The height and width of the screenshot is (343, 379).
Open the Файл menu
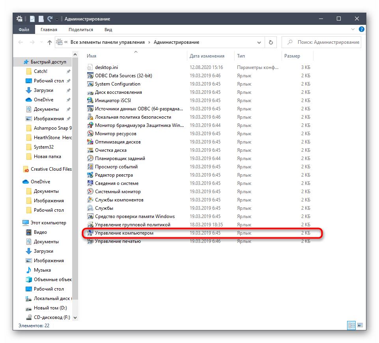click(24, 30)
